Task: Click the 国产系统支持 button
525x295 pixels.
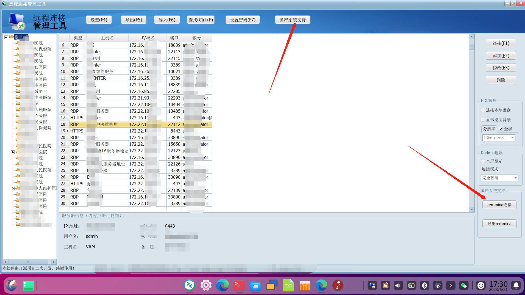Action: click(x=293, y=20)
